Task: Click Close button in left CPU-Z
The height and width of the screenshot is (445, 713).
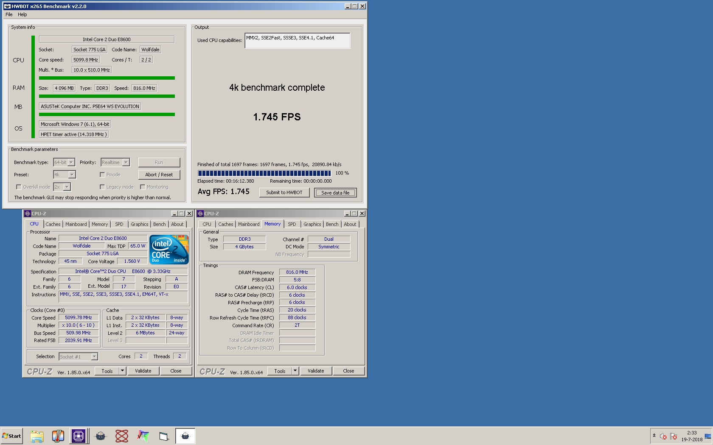Action: [176, 371]
